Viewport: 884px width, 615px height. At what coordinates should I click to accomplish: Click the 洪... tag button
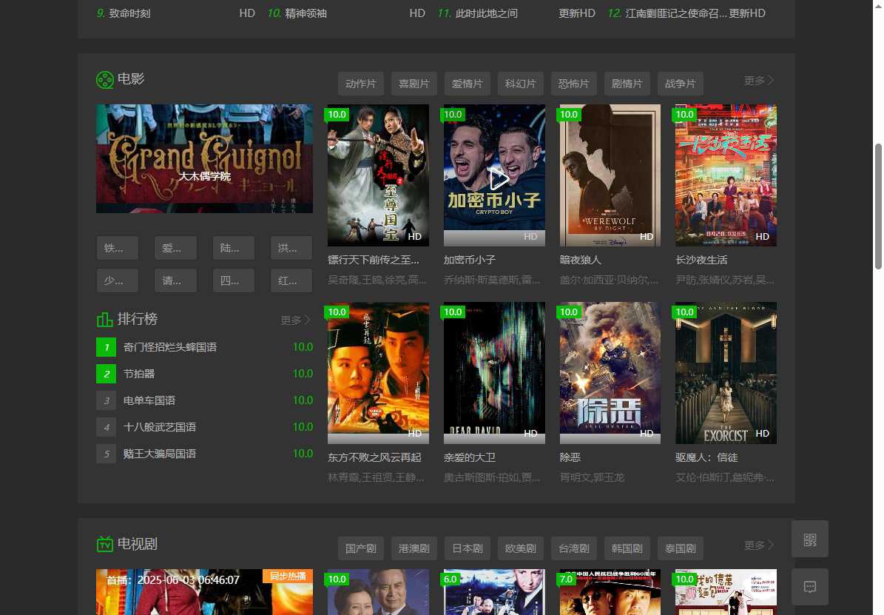[291, 248]
